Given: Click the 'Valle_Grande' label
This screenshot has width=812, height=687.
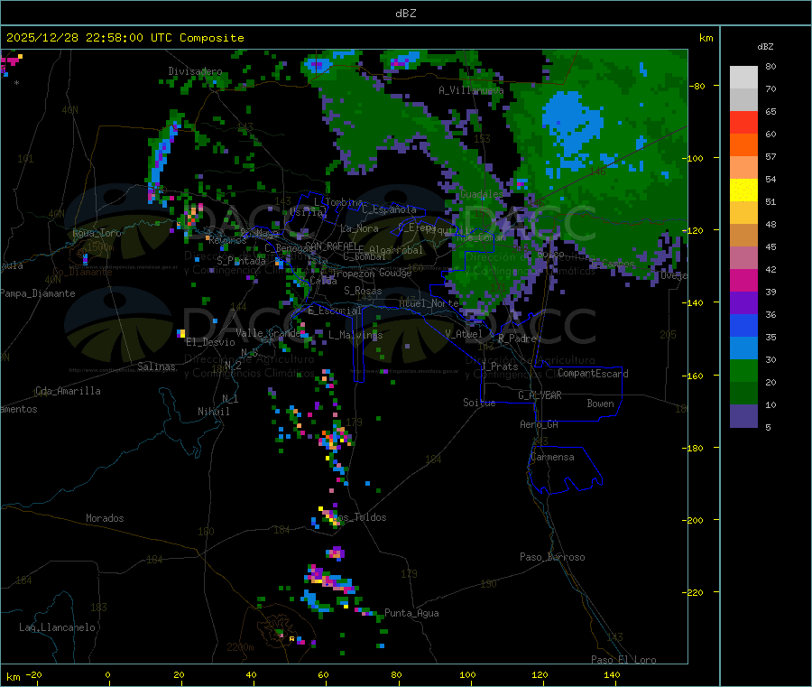Looking at the screenshot, I should (x=268, y=333).
